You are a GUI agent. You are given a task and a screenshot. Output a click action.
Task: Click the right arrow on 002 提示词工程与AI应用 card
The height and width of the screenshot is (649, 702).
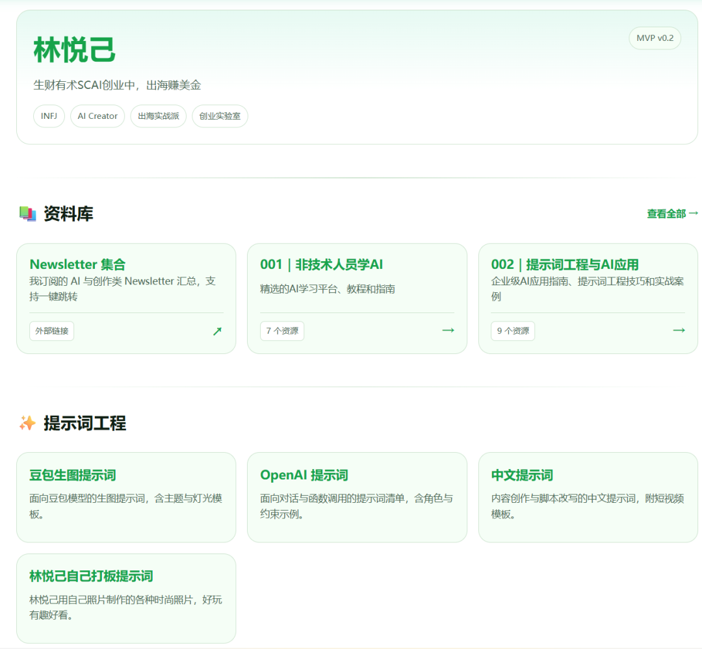pyautogui.click(x=679, y=330)
